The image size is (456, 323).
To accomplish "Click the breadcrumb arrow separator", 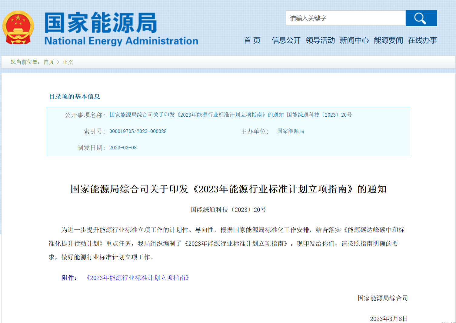I will coord(58,62).
